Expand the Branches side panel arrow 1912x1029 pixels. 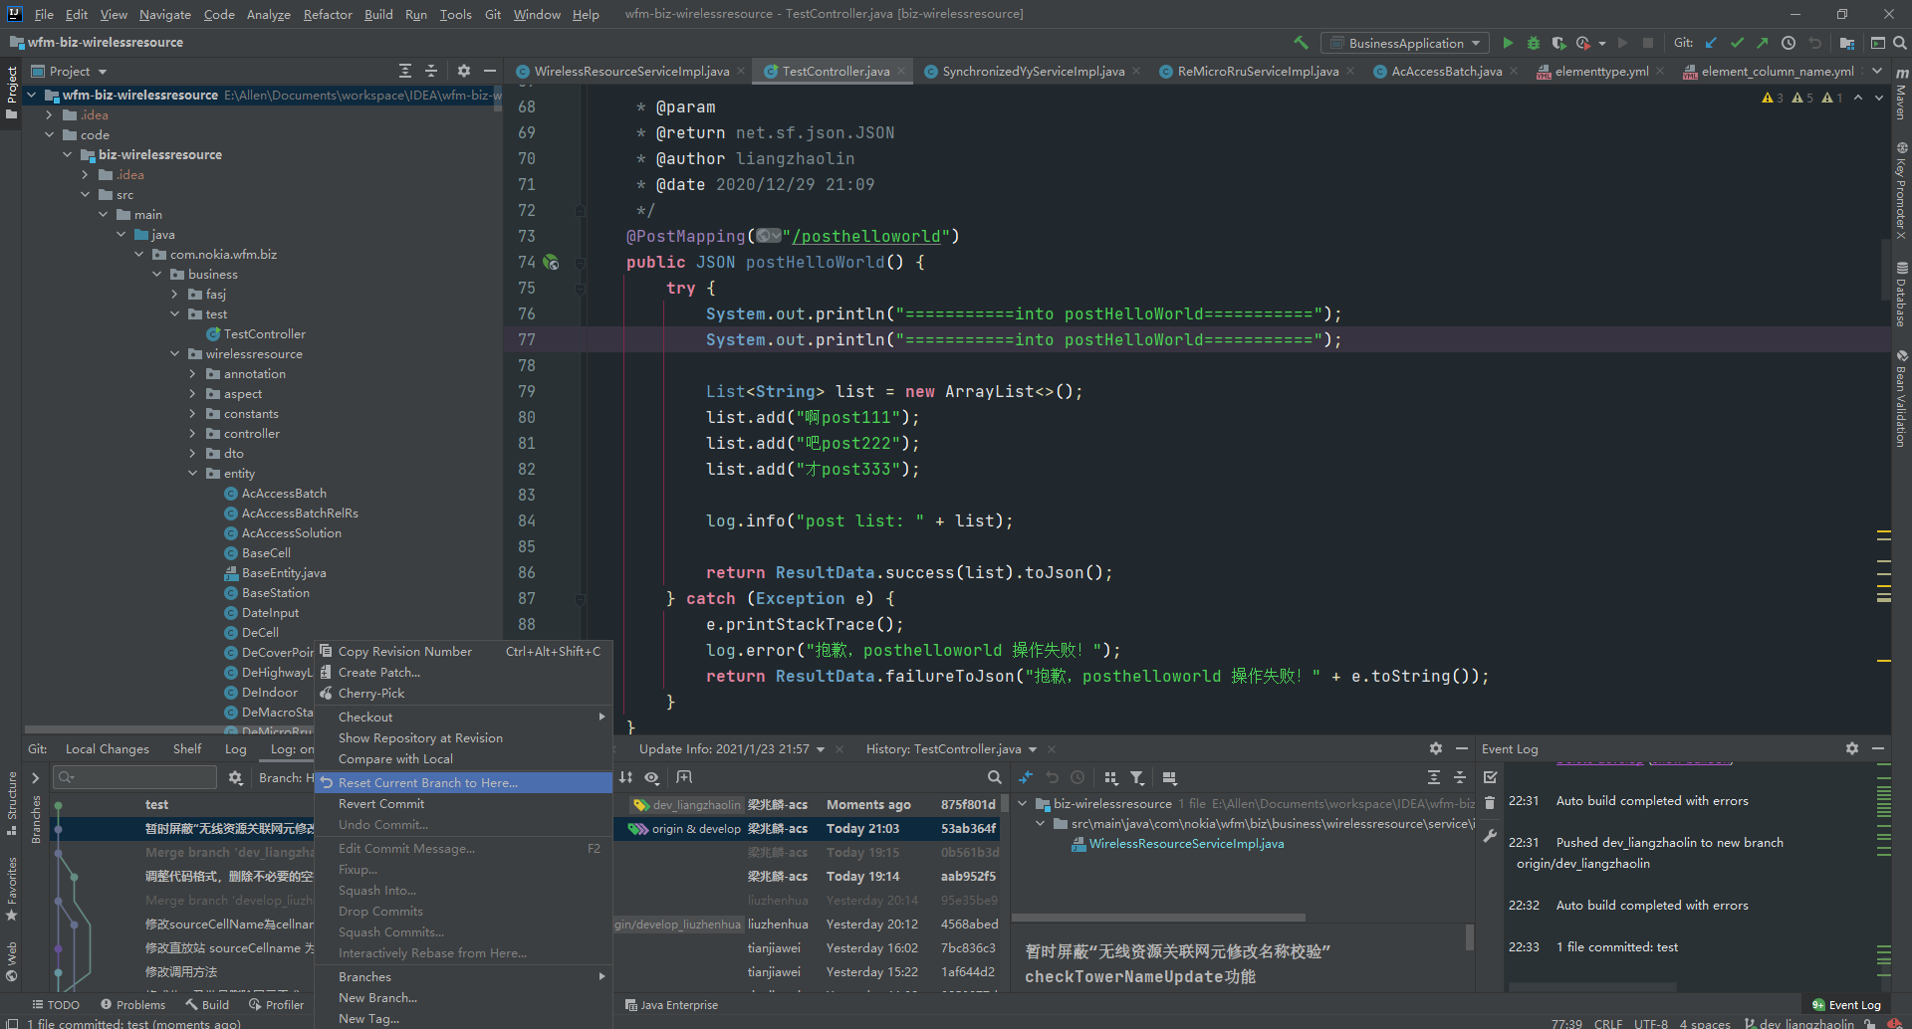[35, 777]
